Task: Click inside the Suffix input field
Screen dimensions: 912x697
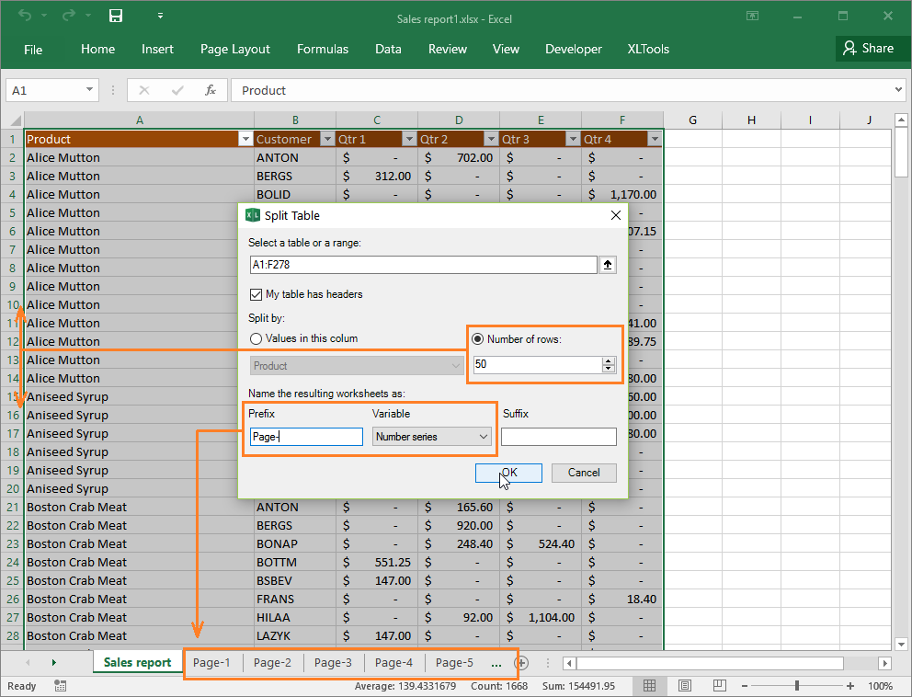Action: [x=558, y=436]
